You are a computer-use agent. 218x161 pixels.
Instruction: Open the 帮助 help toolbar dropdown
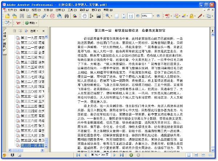click(x=31, y=23)
